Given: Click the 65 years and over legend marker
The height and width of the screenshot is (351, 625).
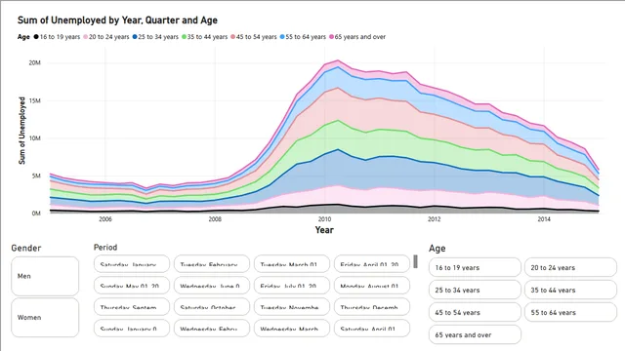Looking at the screenshot, I should [331, 37].
